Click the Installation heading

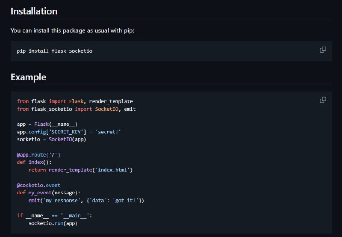(34, 11)
